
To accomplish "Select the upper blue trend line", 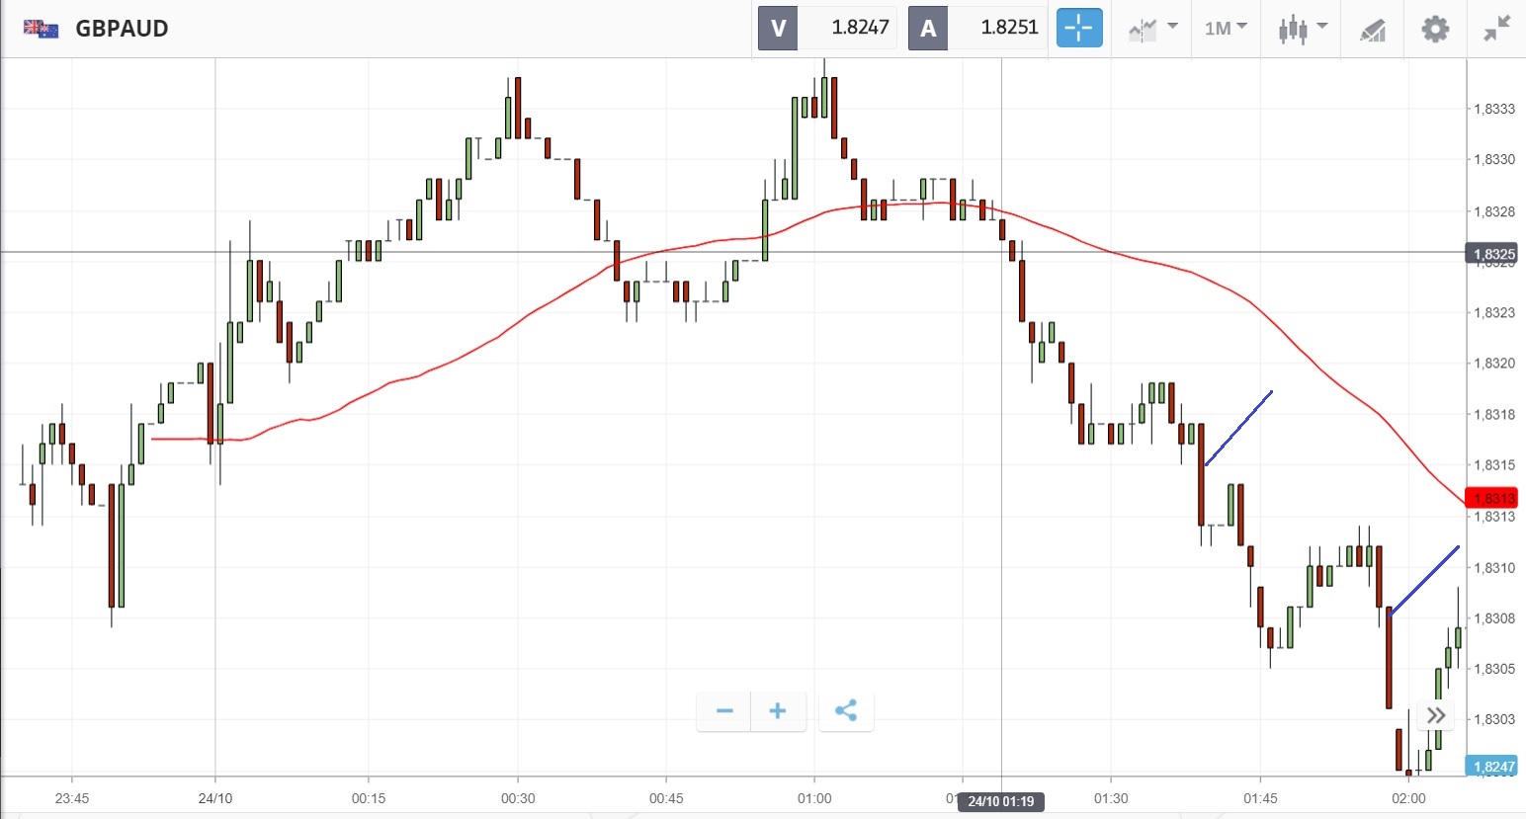I will (1238, 428).
